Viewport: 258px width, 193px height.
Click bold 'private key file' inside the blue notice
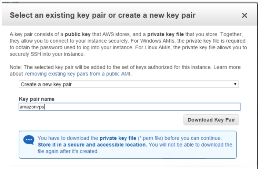coord(118,138)
